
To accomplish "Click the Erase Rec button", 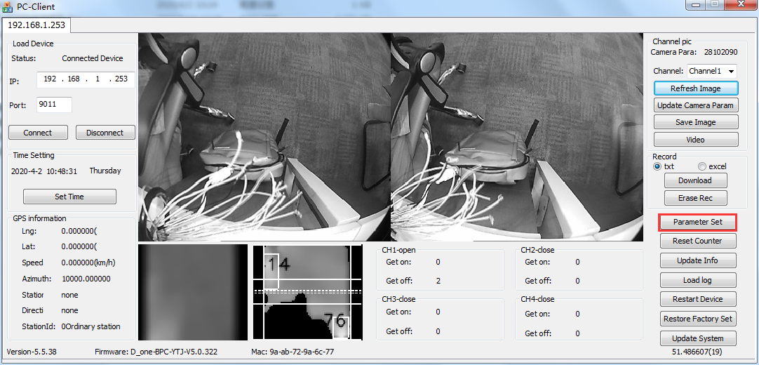I will (x=695, y=198).
